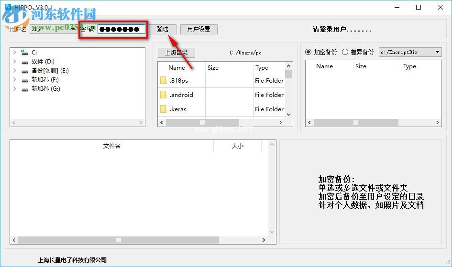This screenshot has height=267, width=452.
Task: Expand the 备份[勿删] (E:) drive node
Action: point(14,71)
